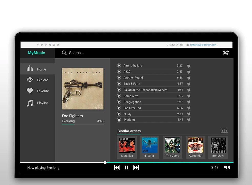Image resolution: width=252 pixels, height=185 pixels.
Task: Open the Bon Jovi artist card
Action: tap(218, 147)
